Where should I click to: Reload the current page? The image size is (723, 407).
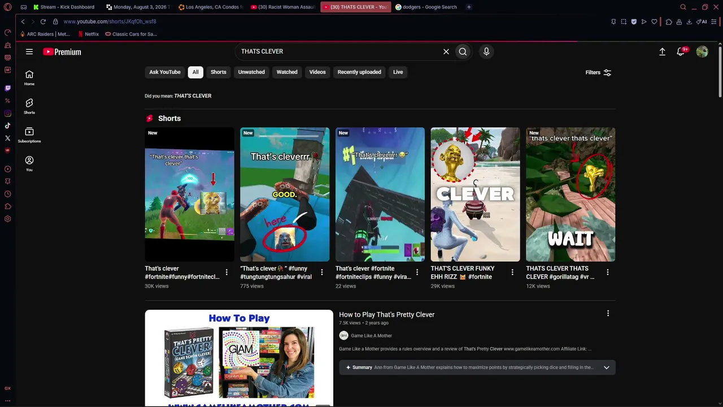pyautogui.click(x=43, y=21)
